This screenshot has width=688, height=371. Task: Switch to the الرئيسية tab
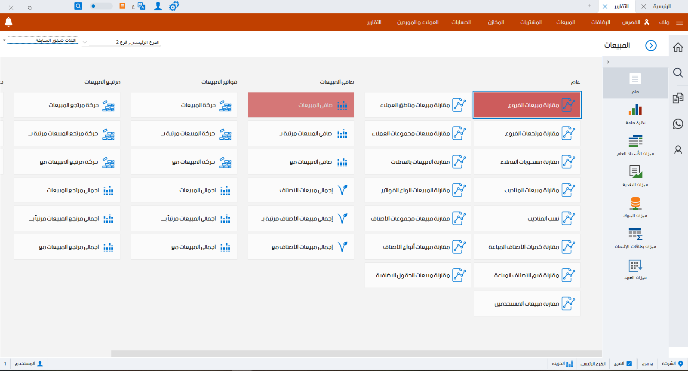[662, 6]
